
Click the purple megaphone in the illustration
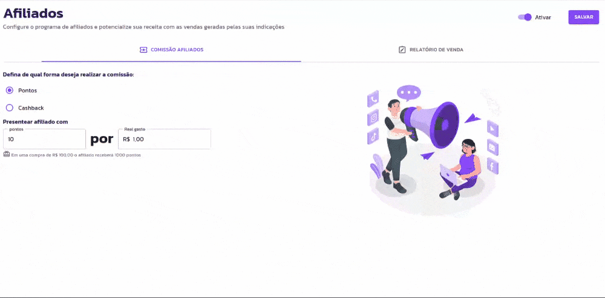[x=435, y=124]
